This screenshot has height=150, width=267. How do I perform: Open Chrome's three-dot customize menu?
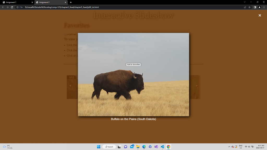coord(264,7)
